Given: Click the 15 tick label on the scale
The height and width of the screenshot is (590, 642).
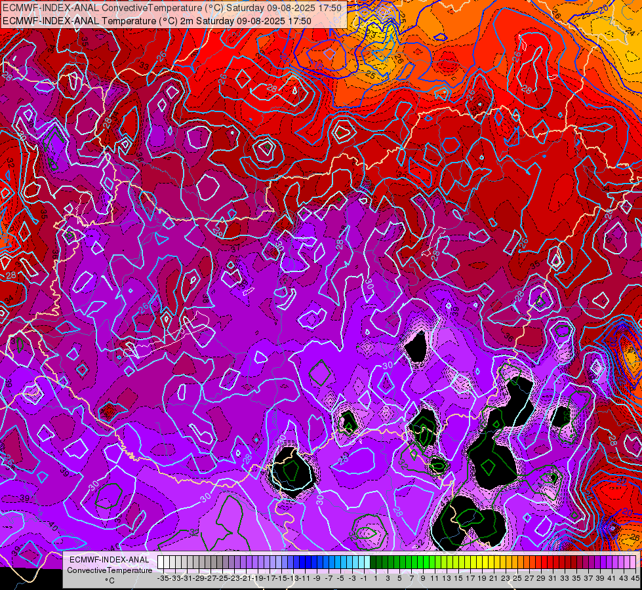Looking at the screenshot, I should 458,579.
